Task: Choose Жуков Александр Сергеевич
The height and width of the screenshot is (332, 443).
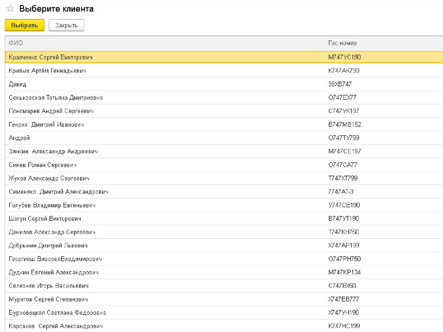Action: click(49, 178)
